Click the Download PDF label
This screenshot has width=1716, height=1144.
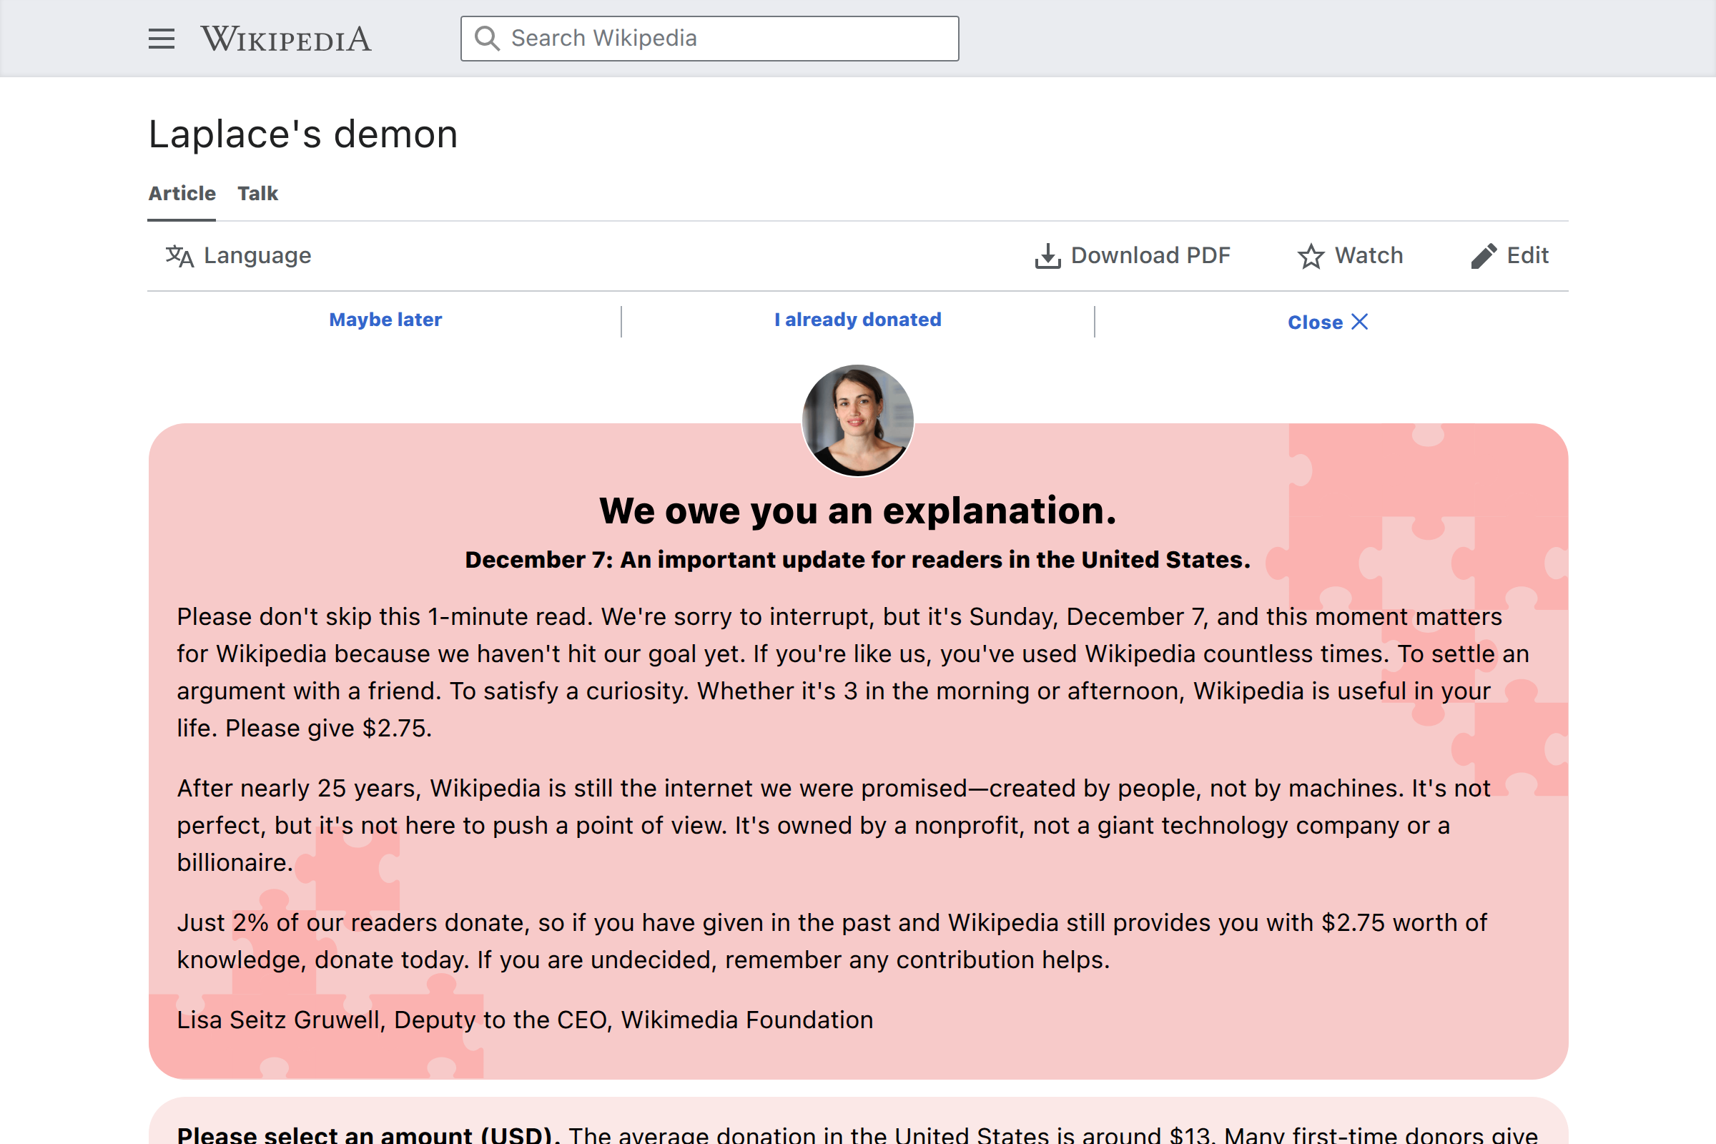(x=1150, y=255)
